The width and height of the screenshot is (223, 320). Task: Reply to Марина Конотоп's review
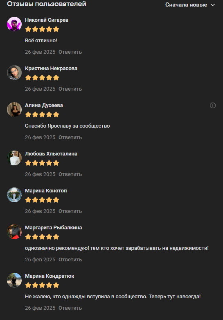point(70,211)
